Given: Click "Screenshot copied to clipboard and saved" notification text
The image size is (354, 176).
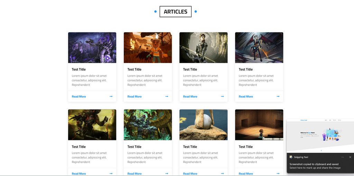Looking at the screenshot, I should coord(314,164).
